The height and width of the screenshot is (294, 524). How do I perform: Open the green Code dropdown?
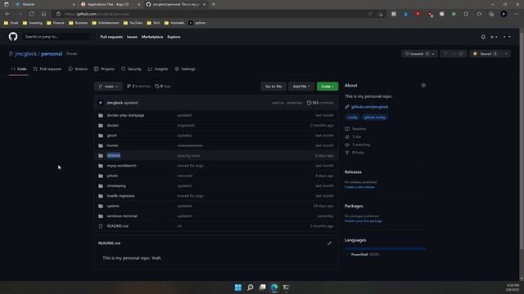click(327, 87)
